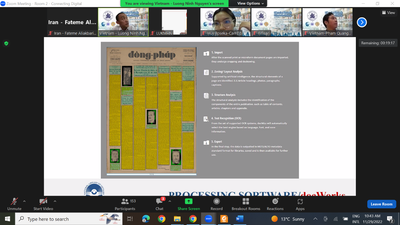Click the green Share Screen icon
The image size is (400, 225).
189,202
